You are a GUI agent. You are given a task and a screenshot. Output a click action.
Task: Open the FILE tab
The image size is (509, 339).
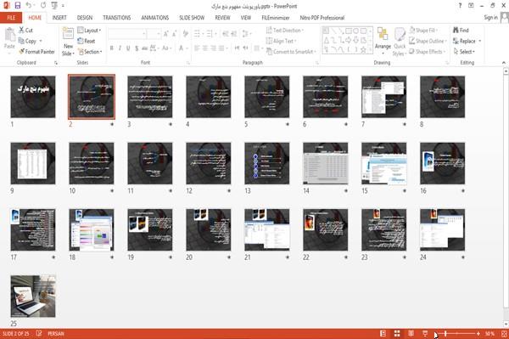pos(11,18)
